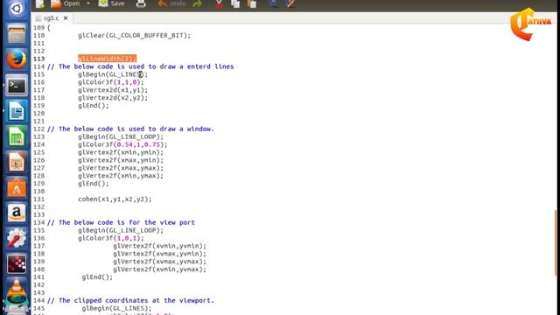Redo the last undone action

[x=197, y=3]
